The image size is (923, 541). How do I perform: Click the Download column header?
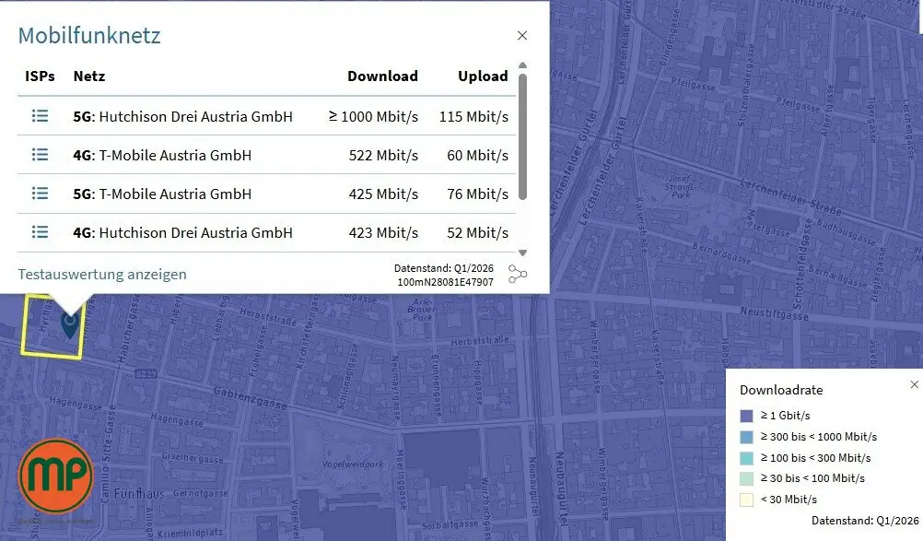(x=382, y=76)
